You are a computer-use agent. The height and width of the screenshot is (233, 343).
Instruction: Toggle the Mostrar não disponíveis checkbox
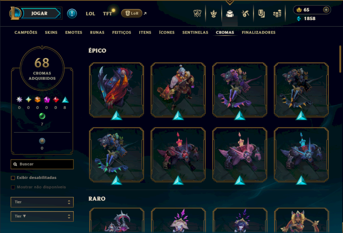coord(13,187)
